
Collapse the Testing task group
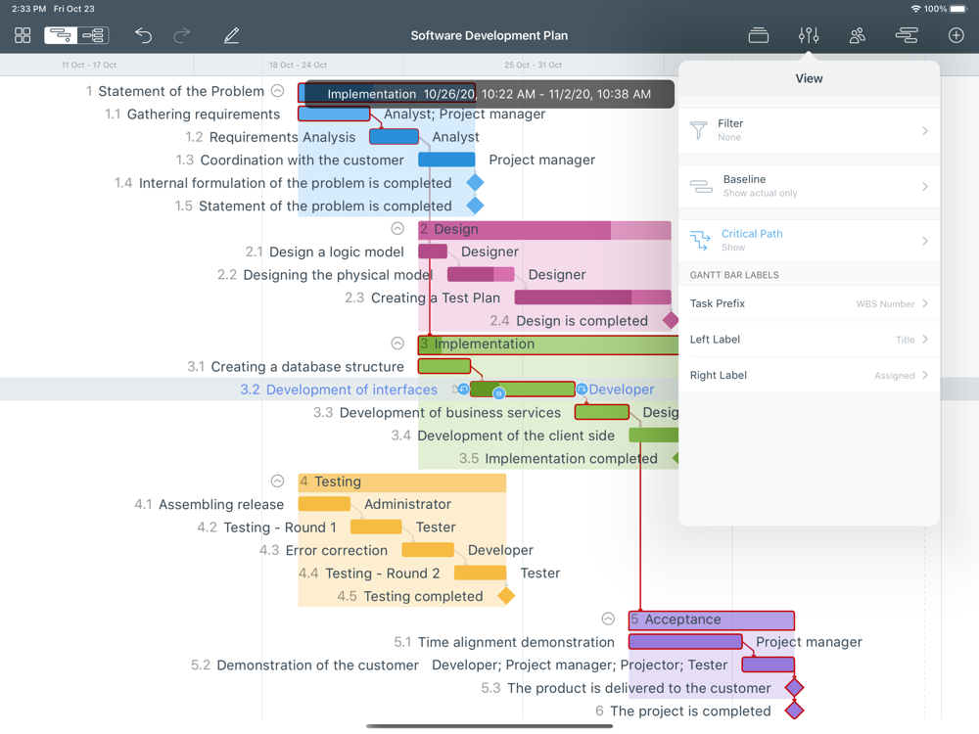tap(278, 482)
